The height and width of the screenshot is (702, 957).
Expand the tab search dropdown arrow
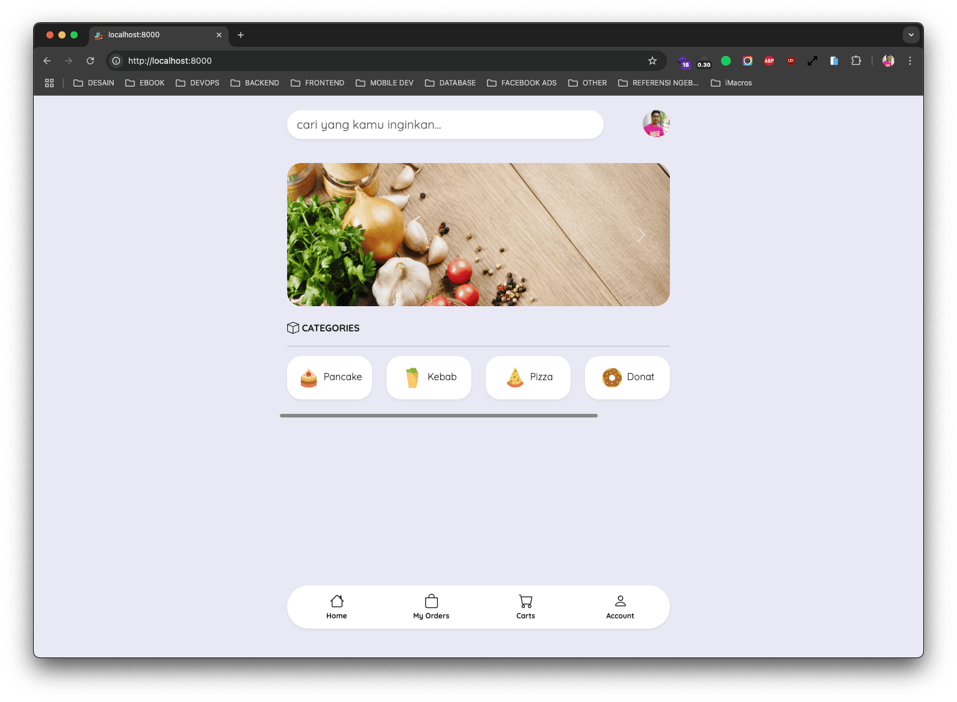click(x=911, y=35)
